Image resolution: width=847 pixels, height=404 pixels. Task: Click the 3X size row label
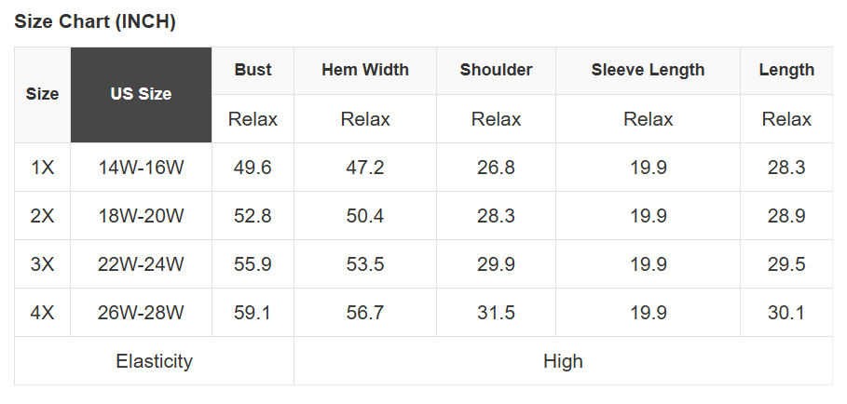[42, 264]
